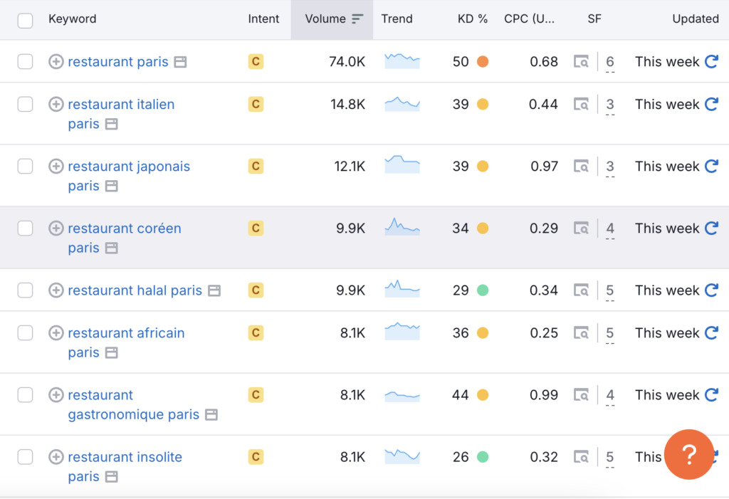Expand SF count 6 for restaurant paris
The height and width of the screenshot is (499, 729).
pos(610,63)
